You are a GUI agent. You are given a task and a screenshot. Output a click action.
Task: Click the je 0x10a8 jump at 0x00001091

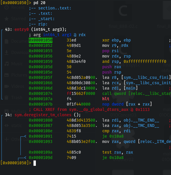113,136
